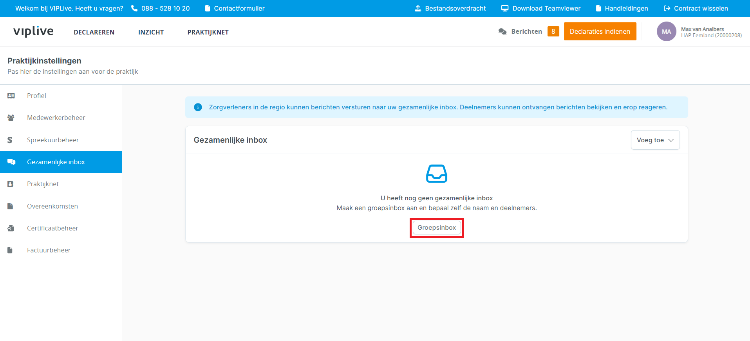Click the Berichten chat bubbles icon
The height and width of the screenshot is (341, 750).
[x=502, y=31]
